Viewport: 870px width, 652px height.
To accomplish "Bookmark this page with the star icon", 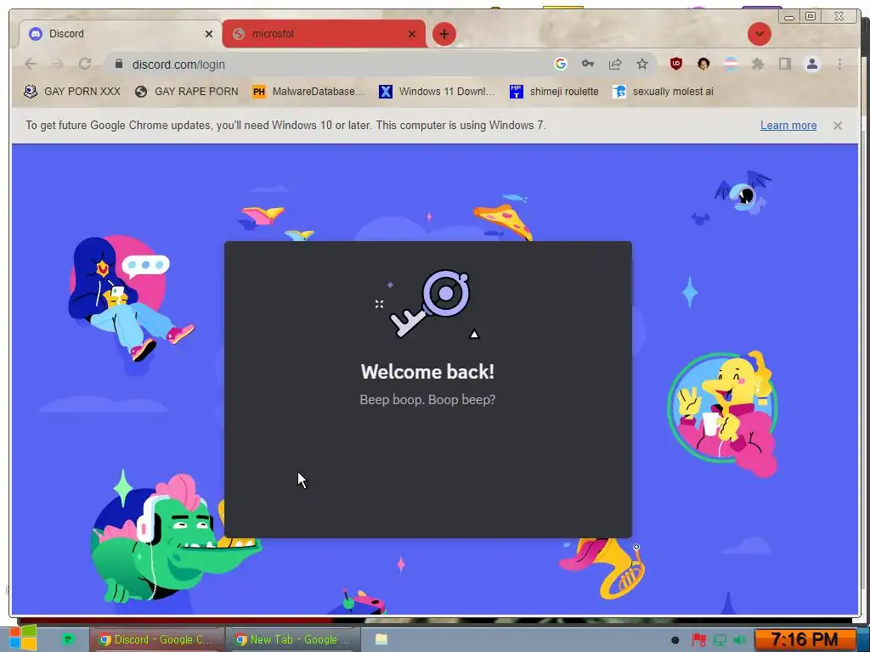I will coord(642,65).
